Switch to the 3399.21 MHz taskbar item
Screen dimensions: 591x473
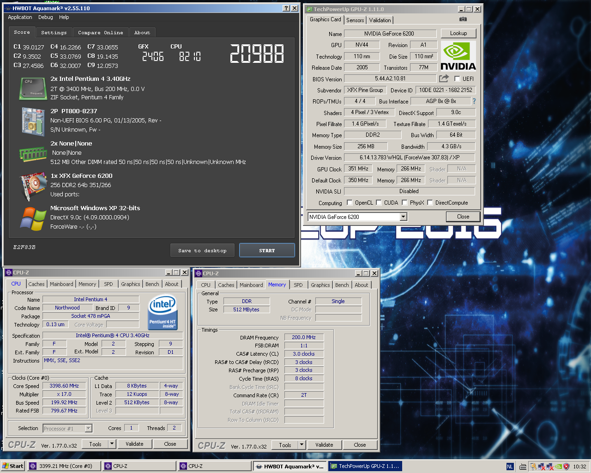click(64, 466)
